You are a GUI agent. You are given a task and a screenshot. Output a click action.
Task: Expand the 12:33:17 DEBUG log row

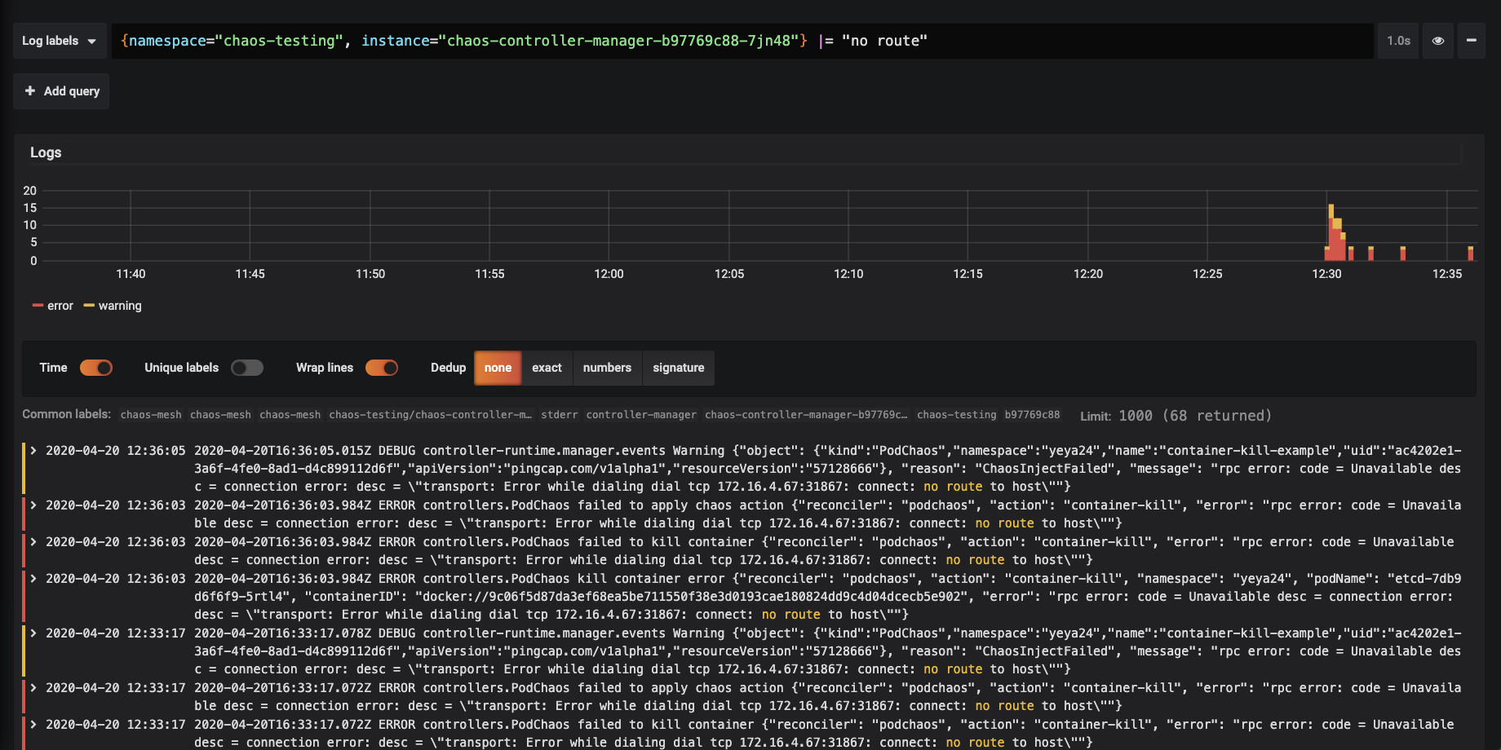pos(33,633)
